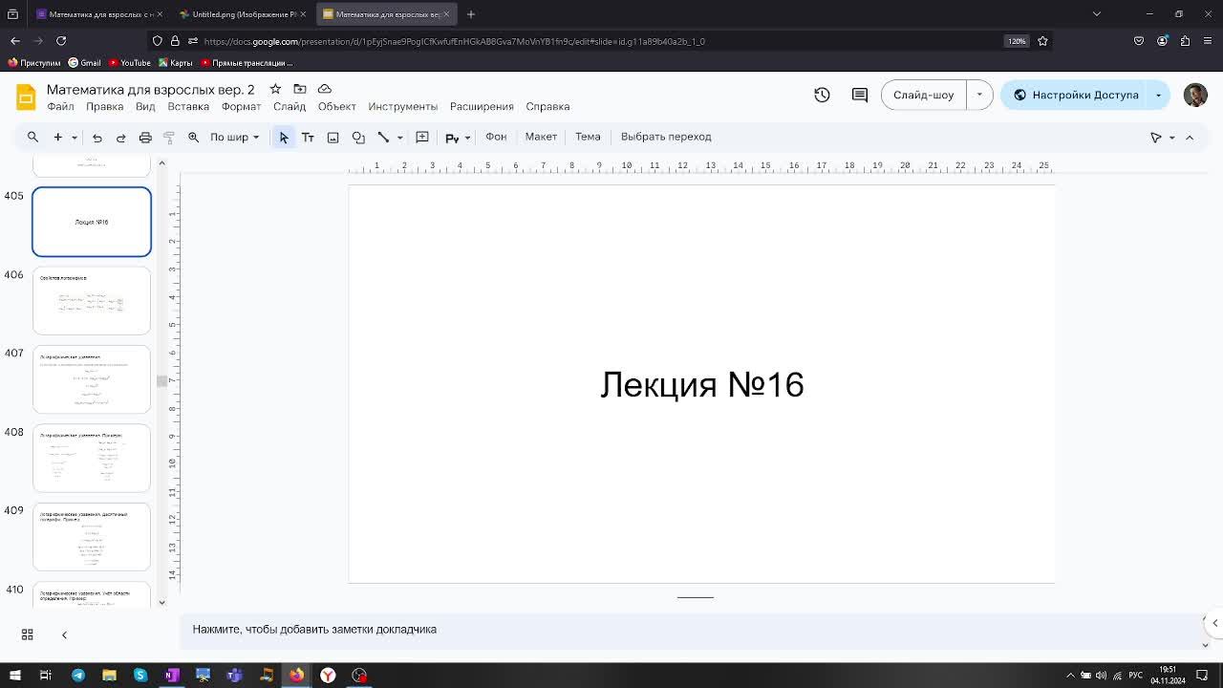This screenshot has height=688, width=1223.
Task: Open a new browser tab
Action: coord(471,14)
